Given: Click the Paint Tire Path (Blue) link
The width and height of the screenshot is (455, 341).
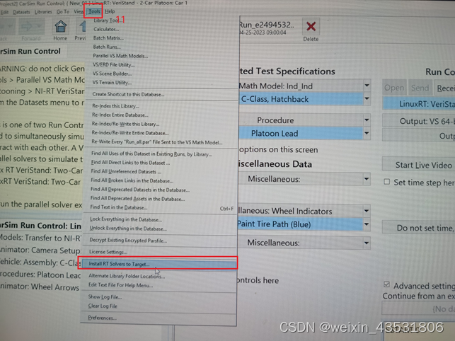Looking at the screenshot, I should [300, 224].
